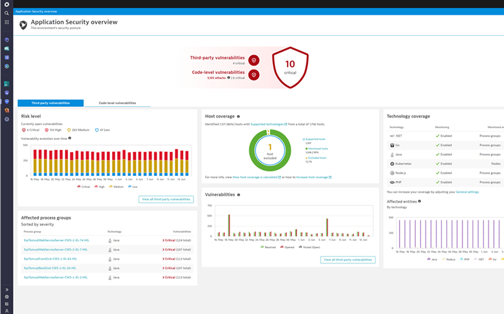This screenshot has height=314, width=504.
Task: Toggle the Resolved series in Vulnerabilities chart legend
Action: pyautogui.click(x=268, y=247)
